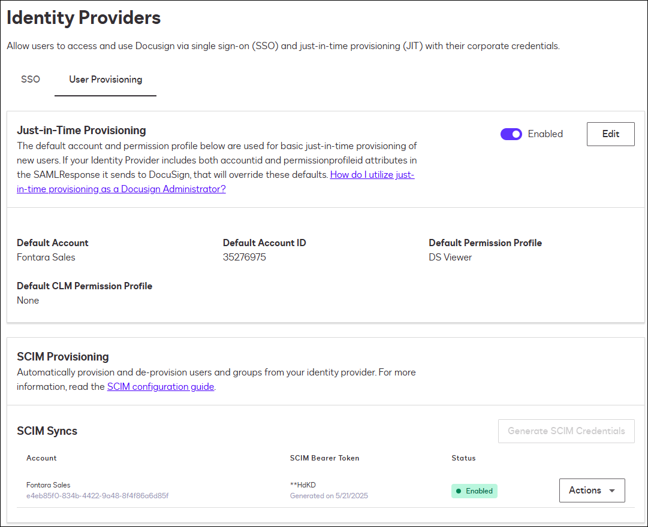This screenshot has width=648, height=527.
Task: Select the User Provisioning tab
Action: coord(105,78)
